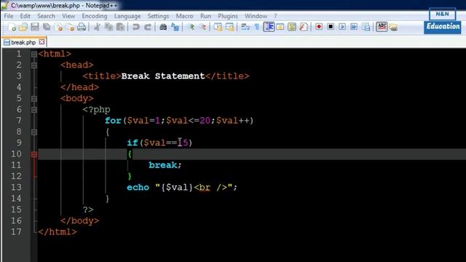466x262 pixels.
Task: Click the Zoom In toolbar icon
Action: pyautogui.click(x=191, y=28)
